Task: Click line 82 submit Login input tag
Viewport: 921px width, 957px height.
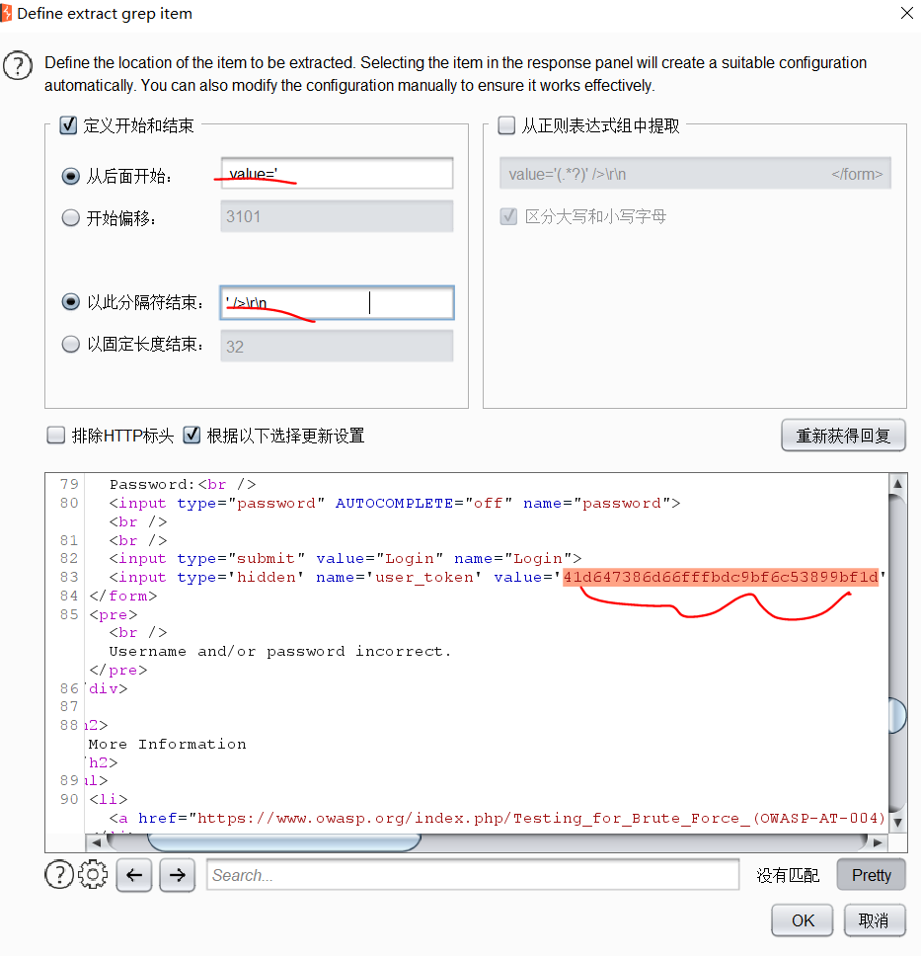Action: pyautogui.click(x=345, y=558)
